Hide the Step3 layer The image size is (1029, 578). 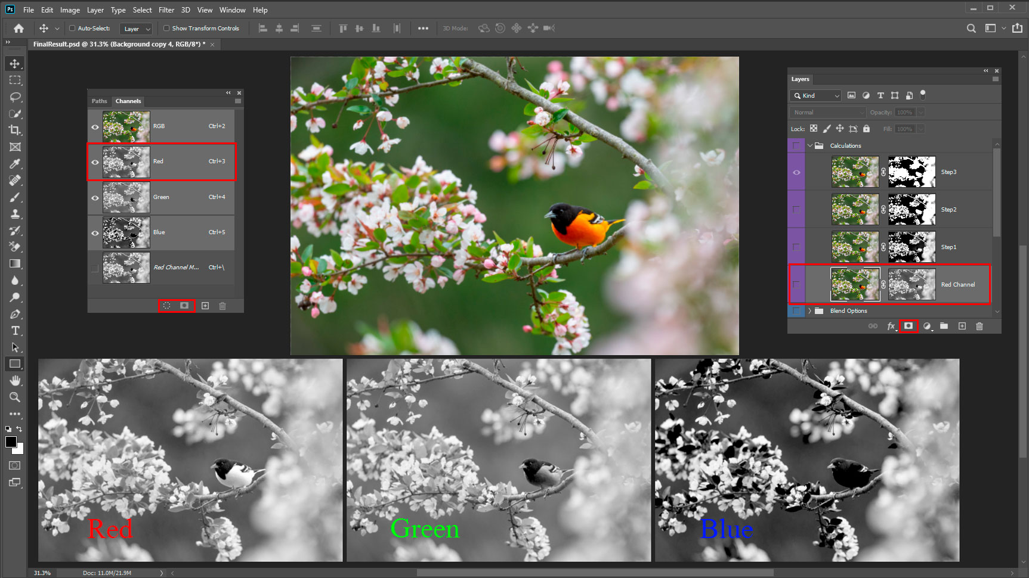tap(796, 172)
